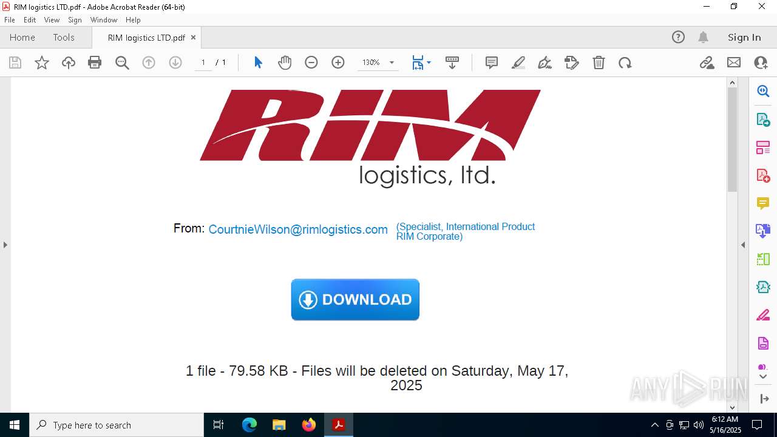This screenshot has height=437, width=777.
Task: Open the Window menu
Action: (x=104, y=19)
